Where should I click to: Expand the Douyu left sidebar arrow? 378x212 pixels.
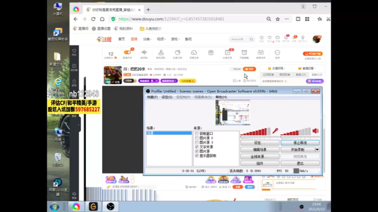coord(78,125)
